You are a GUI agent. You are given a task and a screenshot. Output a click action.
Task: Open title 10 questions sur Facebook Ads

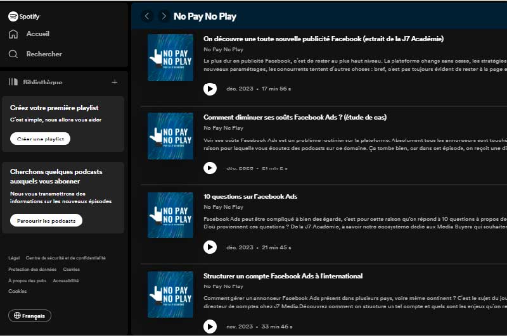point(250,197)
